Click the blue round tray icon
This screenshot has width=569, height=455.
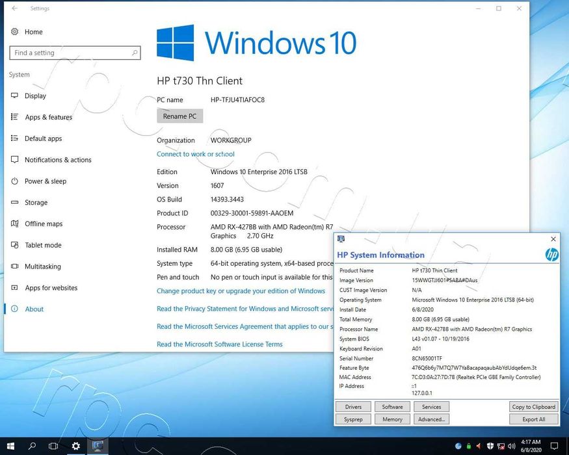pyautogui.click(x=458, y=446)
